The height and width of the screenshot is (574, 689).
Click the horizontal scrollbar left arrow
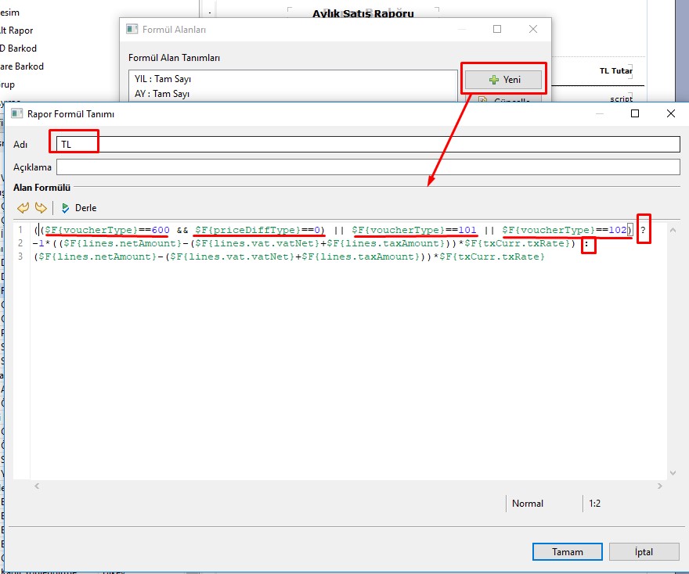coord(37,486)
